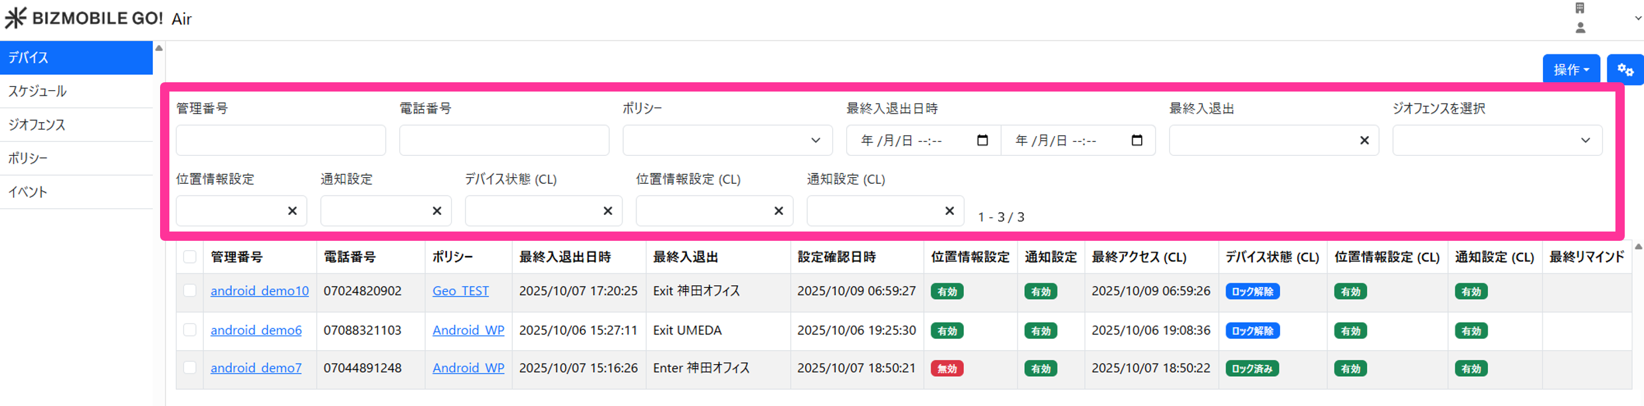Open the スケジュール sidebar menu item

tap(37, 92)
